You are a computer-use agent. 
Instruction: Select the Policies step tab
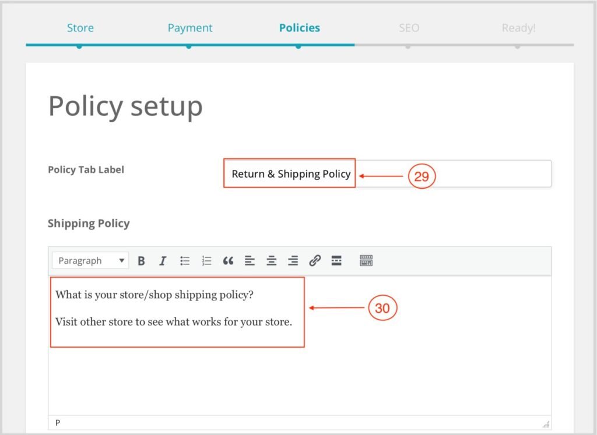point(299,28)
